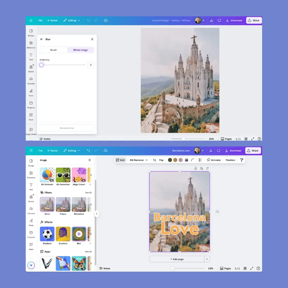This screenshot has width=288, height=288.
Task: Open hamburger menu in top window
Action: tap(31, 20)
